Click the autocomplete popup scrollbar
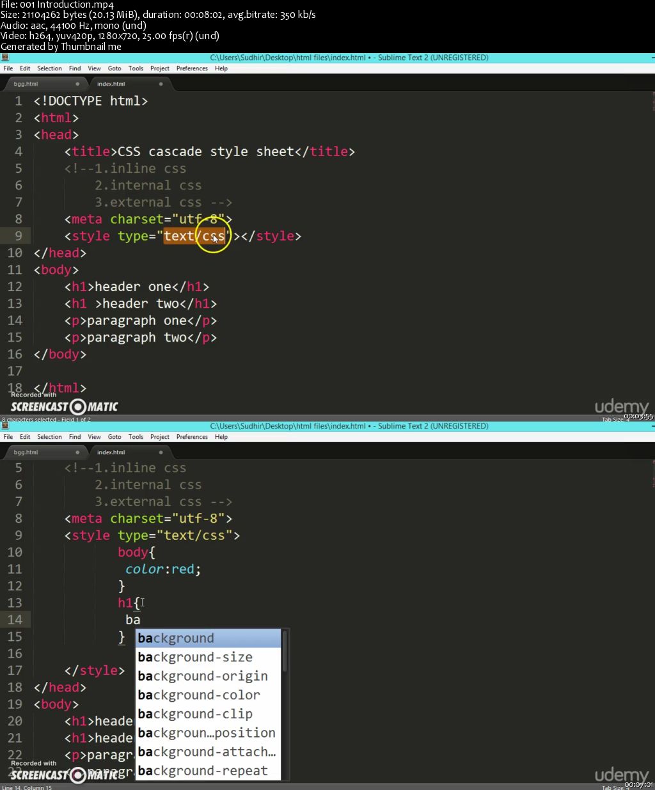 pos(285,652)
